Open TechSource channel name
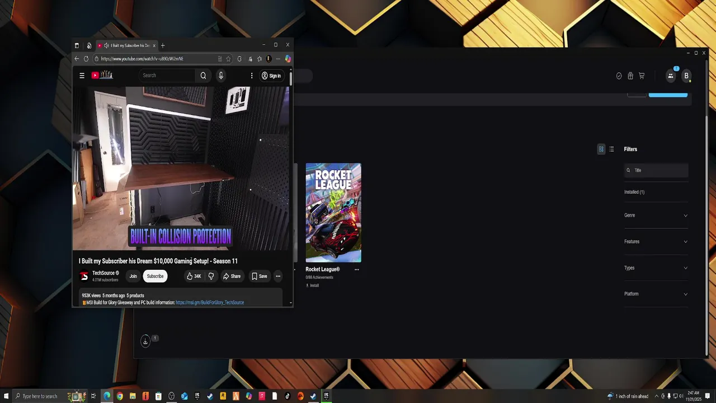Viewport: 716px width, 403px height. (x=103, y=273)
